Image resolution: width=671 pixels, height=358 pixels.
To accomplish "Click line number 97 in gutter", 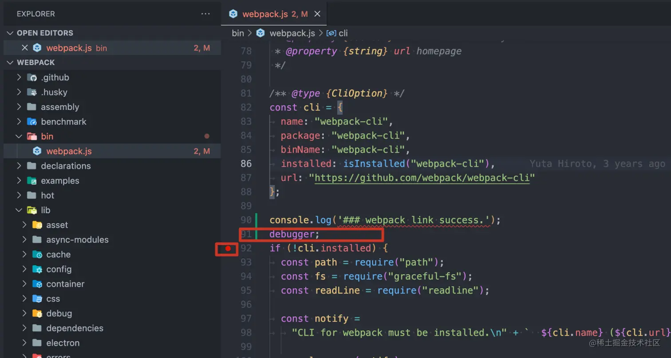I will [x=246, y=319].
